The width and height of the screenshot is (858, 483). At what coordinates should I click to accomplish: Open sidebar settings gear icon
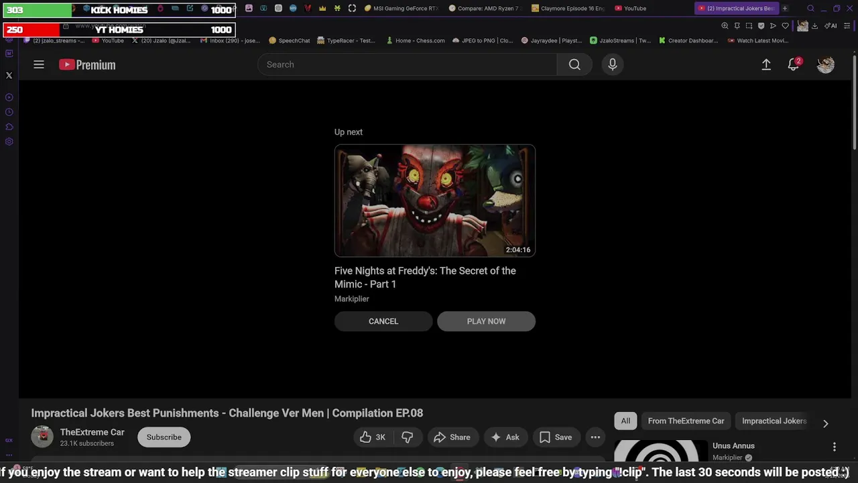[x=9, y=142]
